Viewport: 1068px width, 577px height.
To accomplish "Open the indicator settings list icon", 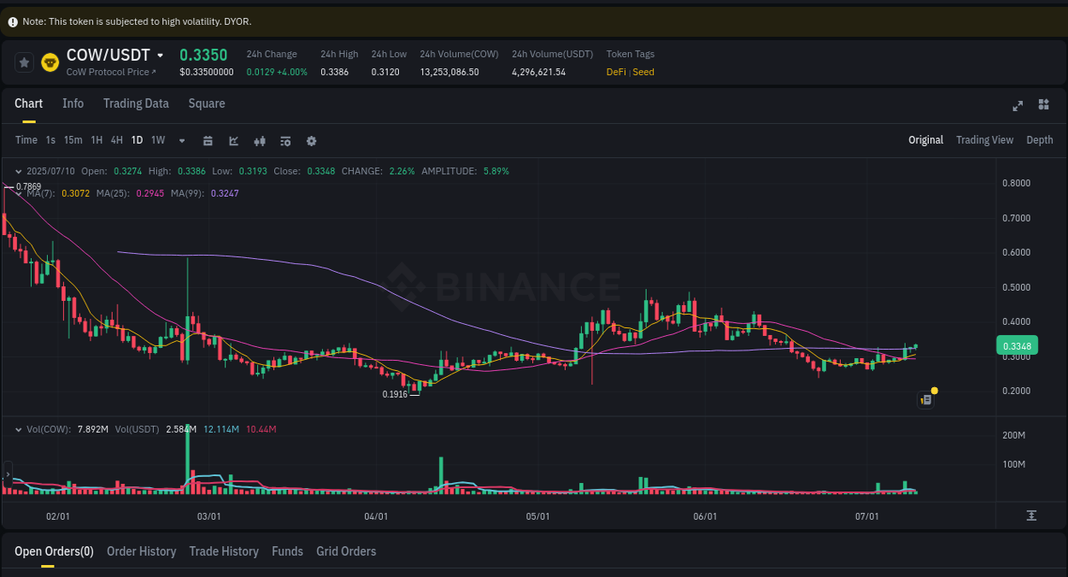I will 285,140.
